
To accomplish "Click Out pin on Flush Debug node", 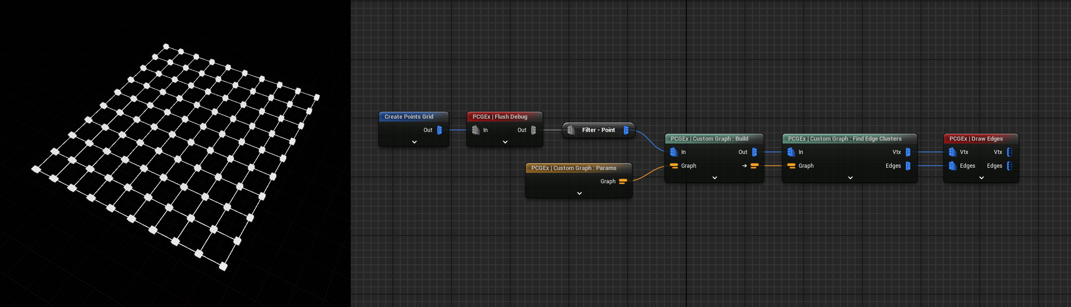I will [533, 130].
